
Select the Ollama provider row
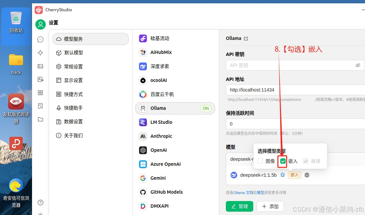[175, 108]
